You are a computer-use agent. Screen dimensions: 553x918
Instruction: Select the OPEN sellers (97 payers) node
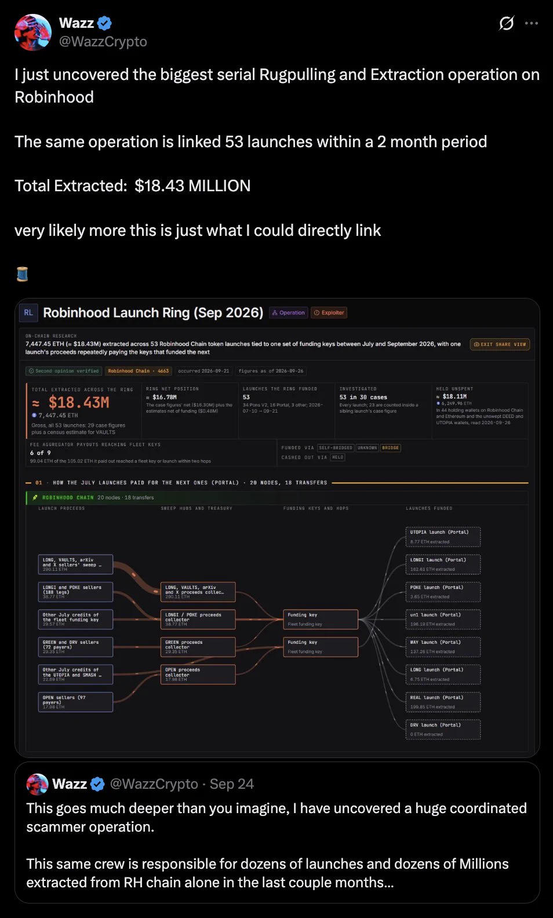(x=76, y=702)
